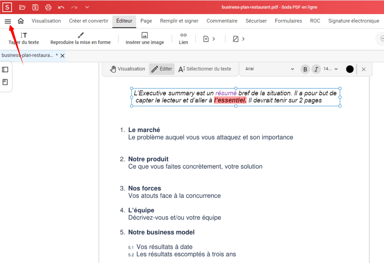The width and height of the screenshot is (384, 263).
Task: Click the heading Nos forces
Action: [x=145, y=188]
